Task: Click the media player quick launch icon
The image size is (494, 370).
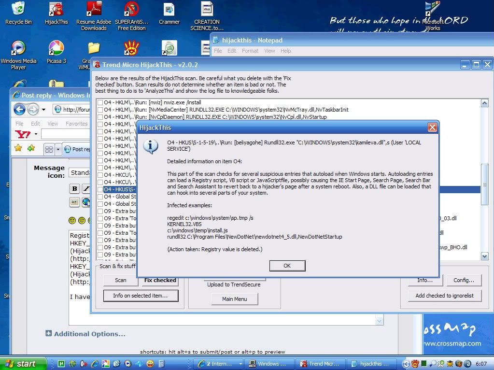Action: click(x=127, y=364)
